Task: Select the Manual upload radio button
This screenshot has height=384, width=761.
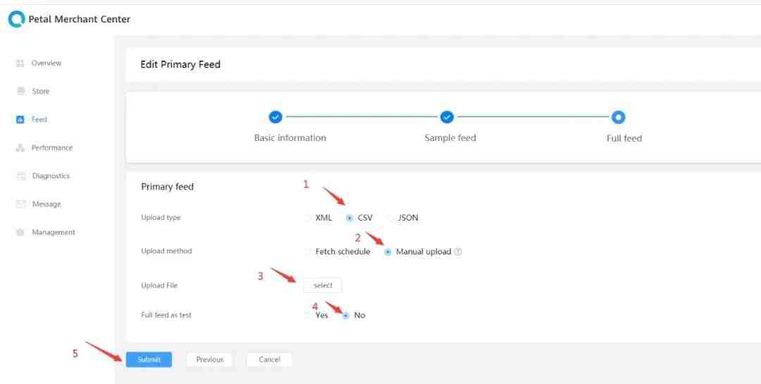Action: 388,252
